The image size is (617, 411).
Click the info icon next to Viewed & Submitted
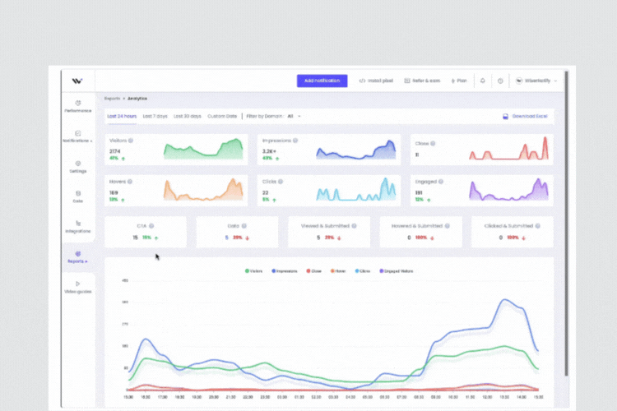tap(354, 226)
